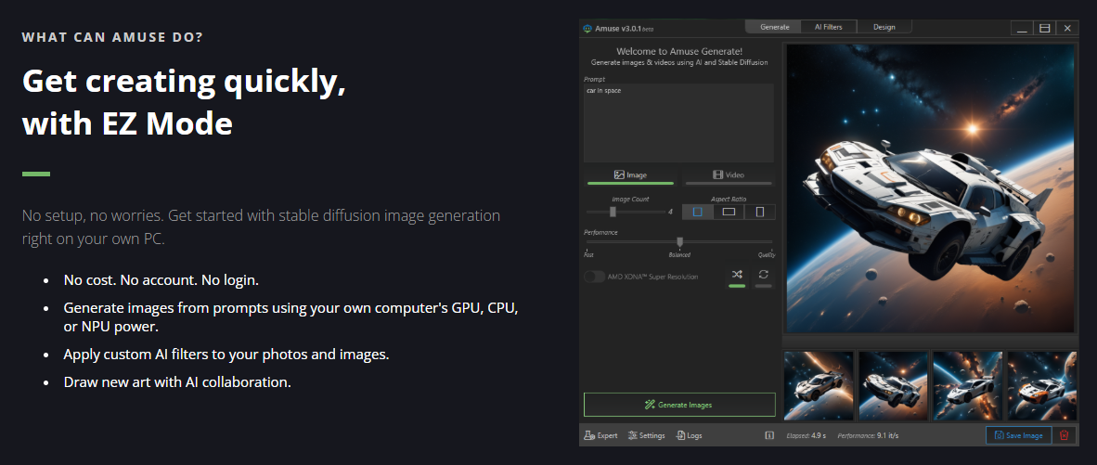This screenshot has height=465, width=1097.
Task: Toggle the refresh loop button
Action: (763, 276)
